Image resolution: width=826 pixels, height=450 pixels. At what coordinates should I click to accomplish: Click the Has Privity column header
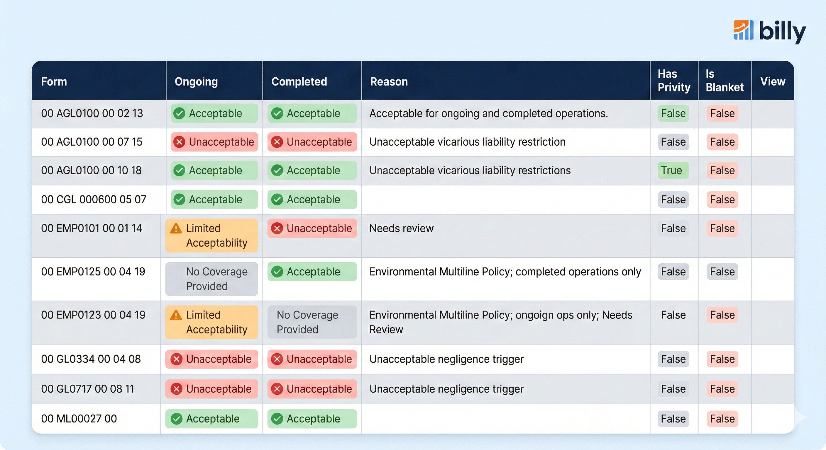pyautogui.click(x=674, y=81)
